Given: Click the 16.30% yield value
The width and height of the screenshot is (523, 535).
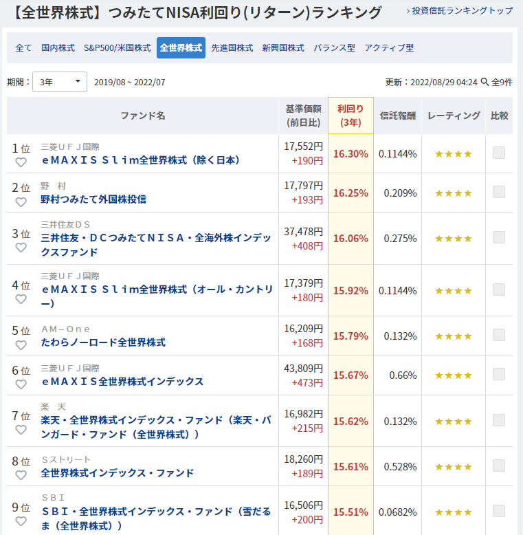Looking at the screenshot, I should (350, 154).
